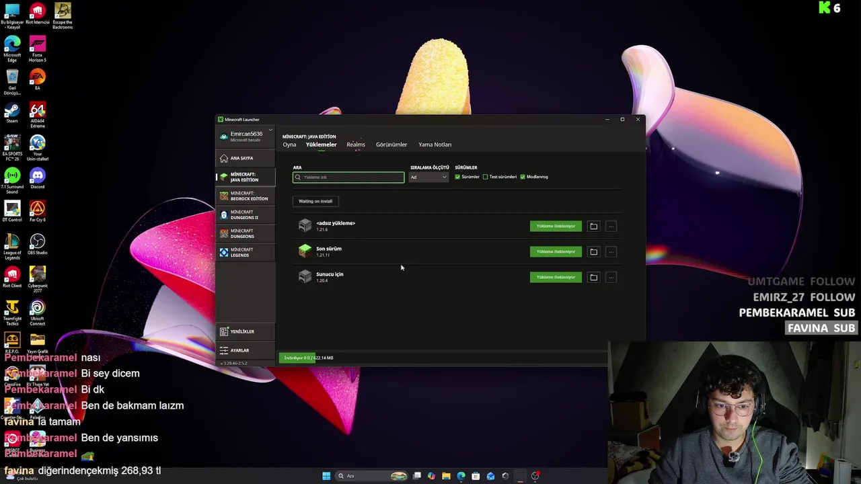Open Riot Client desktop shortcut
Screen dimensions: 861x484
12,277
